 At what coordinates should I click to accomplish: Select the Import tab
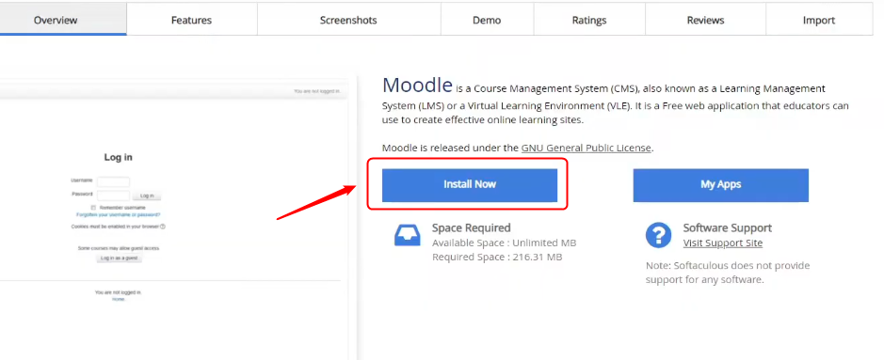tap(819, 20)
